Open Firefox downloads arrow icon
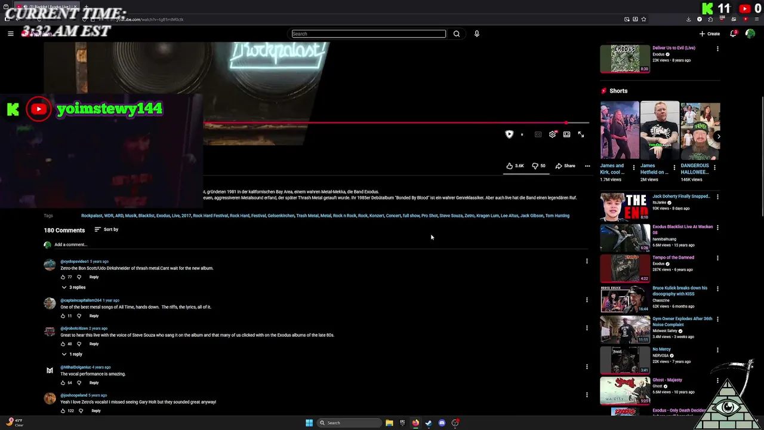Screen dimensions: 764x430 [688, 19]
